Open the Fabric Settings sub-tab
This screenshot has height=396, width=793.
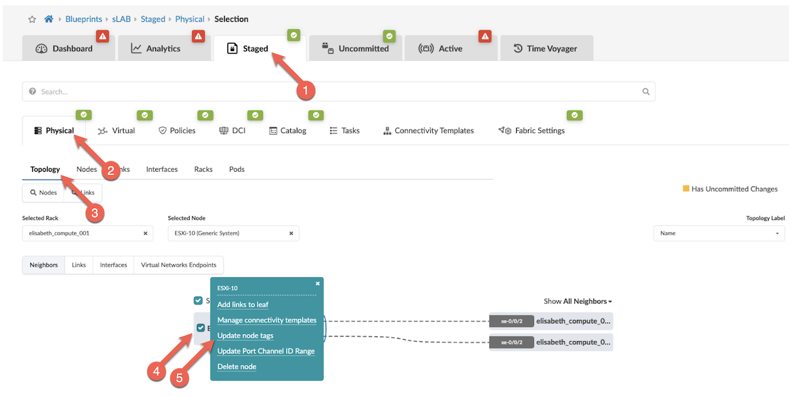pyautogui.click(x=532, y=130)
